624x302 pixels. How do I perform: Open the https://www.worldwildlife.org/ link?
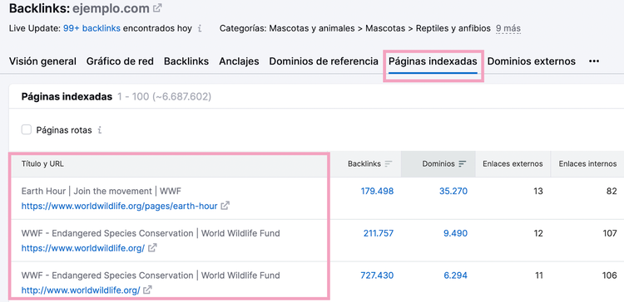(x=83, y=248)
